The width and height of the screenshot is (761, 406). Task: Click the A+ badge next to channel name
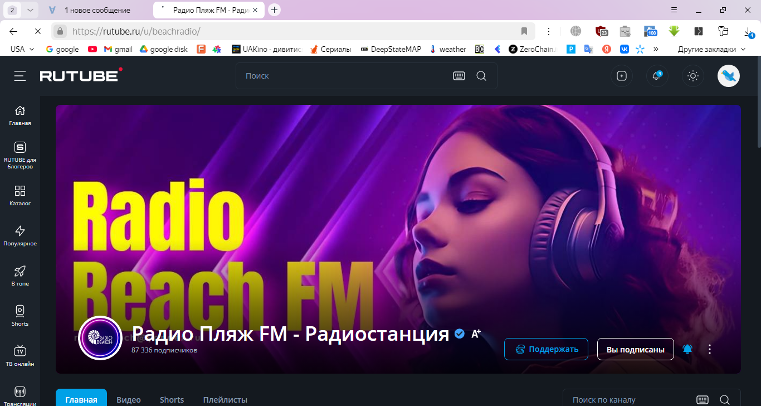pos(476,333)
